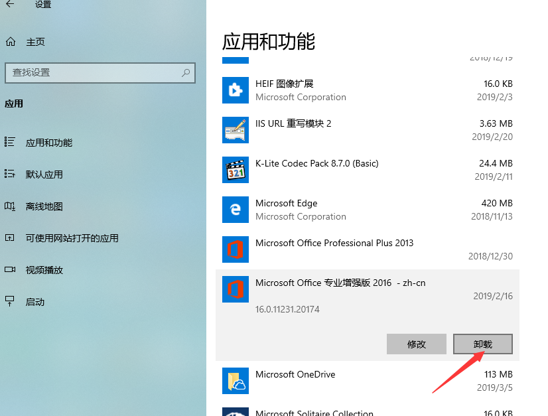Image resolution: width=548 pixels, height=416 pixels.
Task: Click the 默认应用 sidebar icon
Action: (x=10, y=174)
